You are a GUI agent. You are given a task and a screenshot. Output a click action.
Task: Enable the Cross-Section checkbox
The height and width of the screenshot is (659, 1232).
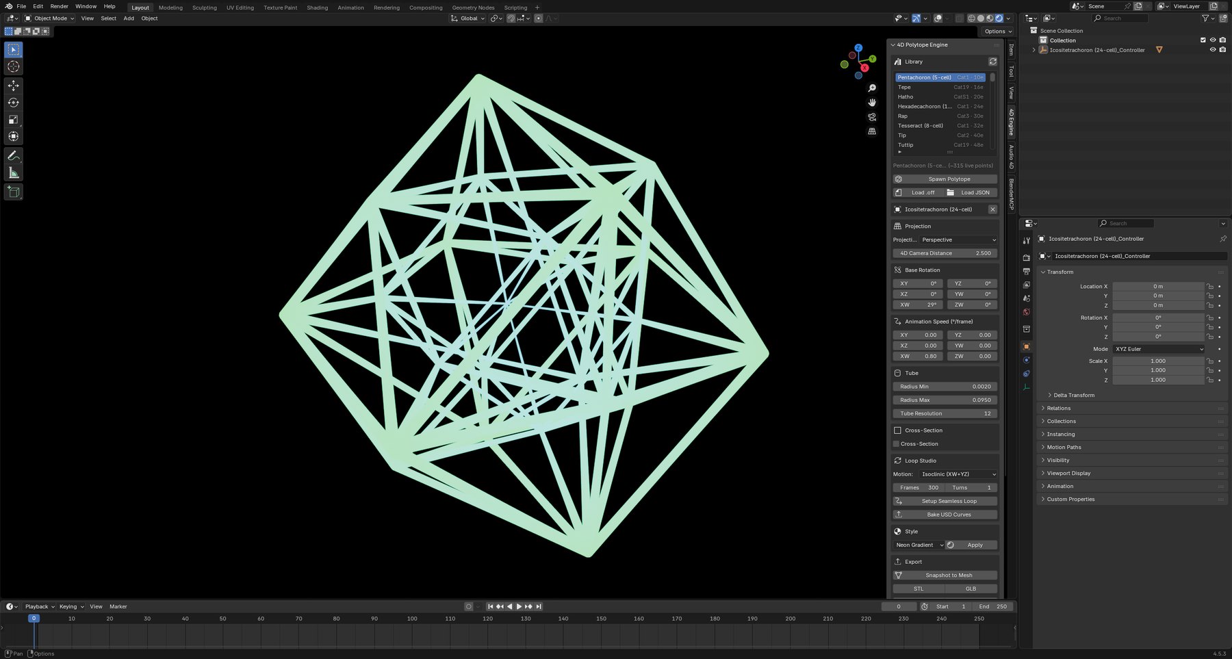pos(896,444)
